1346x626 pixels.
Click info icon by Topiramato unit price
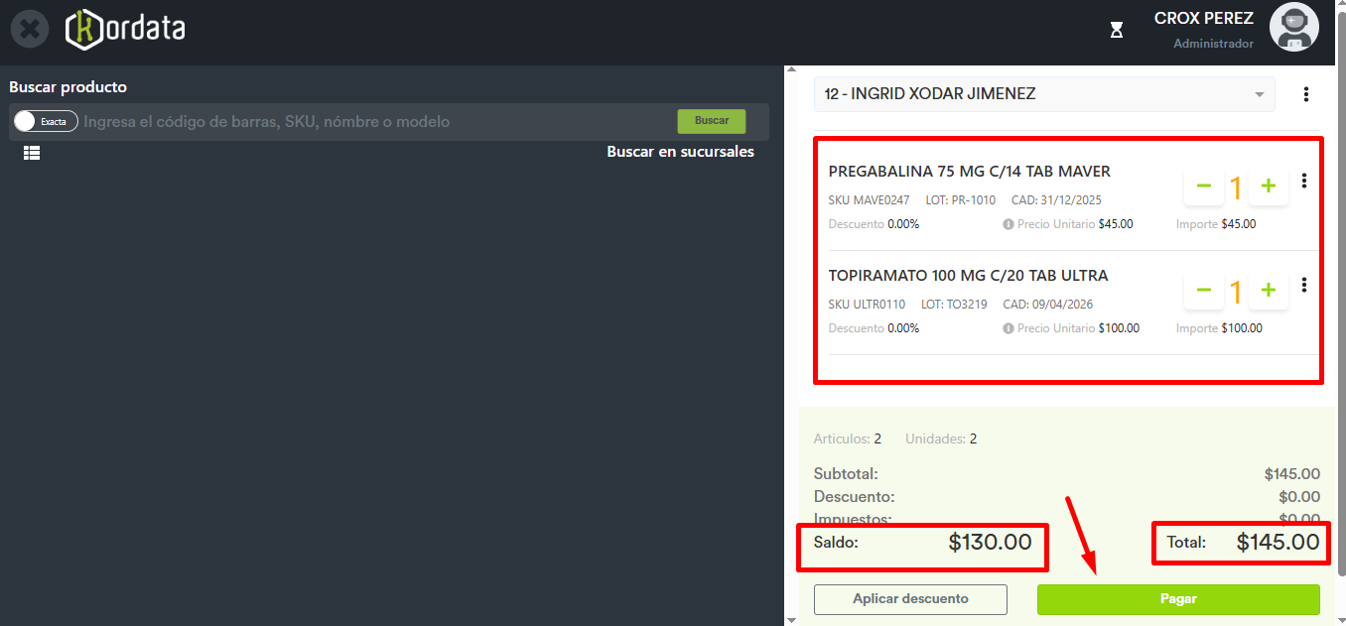point(1008,328)
